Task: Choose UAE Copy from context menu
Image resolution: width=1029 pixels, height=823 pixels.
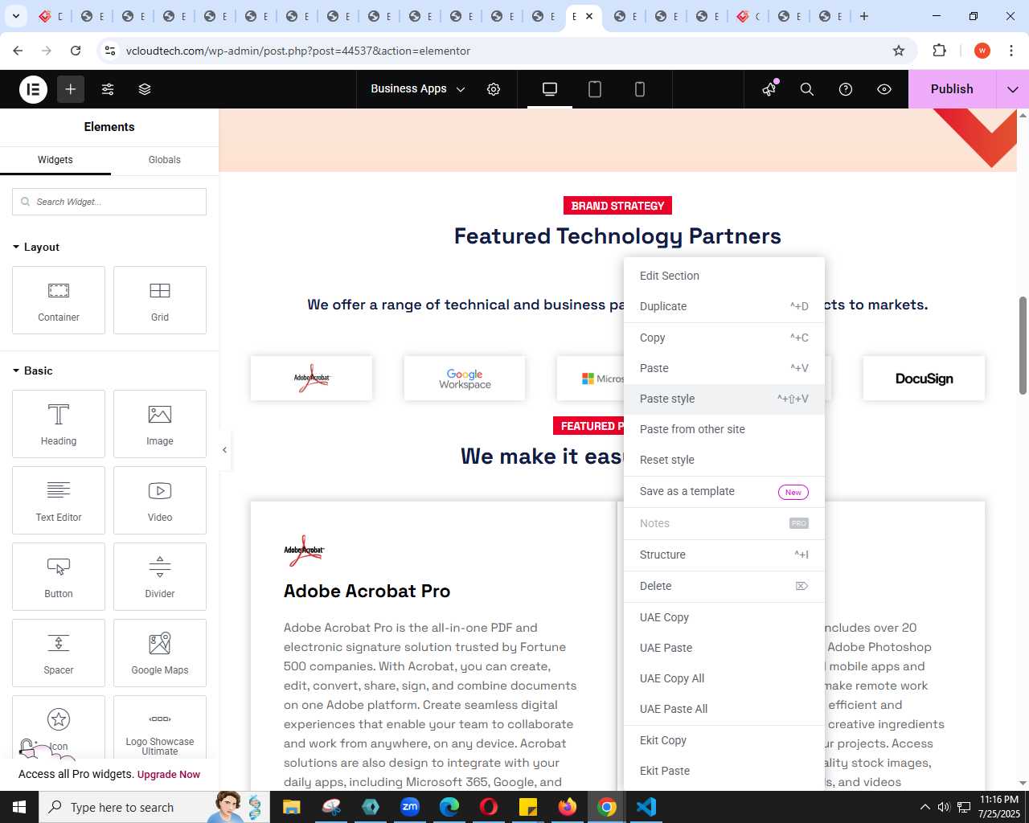Action: pos(724,617)
